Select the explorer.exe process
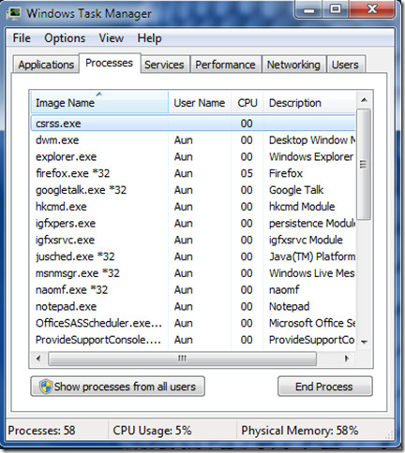The image size is (405, 453). tap(193, 156)
